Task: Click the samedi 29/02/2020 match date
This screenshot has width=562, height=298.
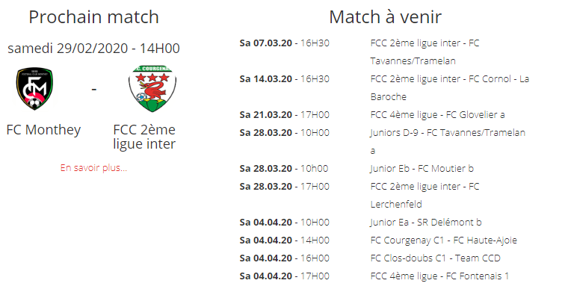Action: pos(93,49)
